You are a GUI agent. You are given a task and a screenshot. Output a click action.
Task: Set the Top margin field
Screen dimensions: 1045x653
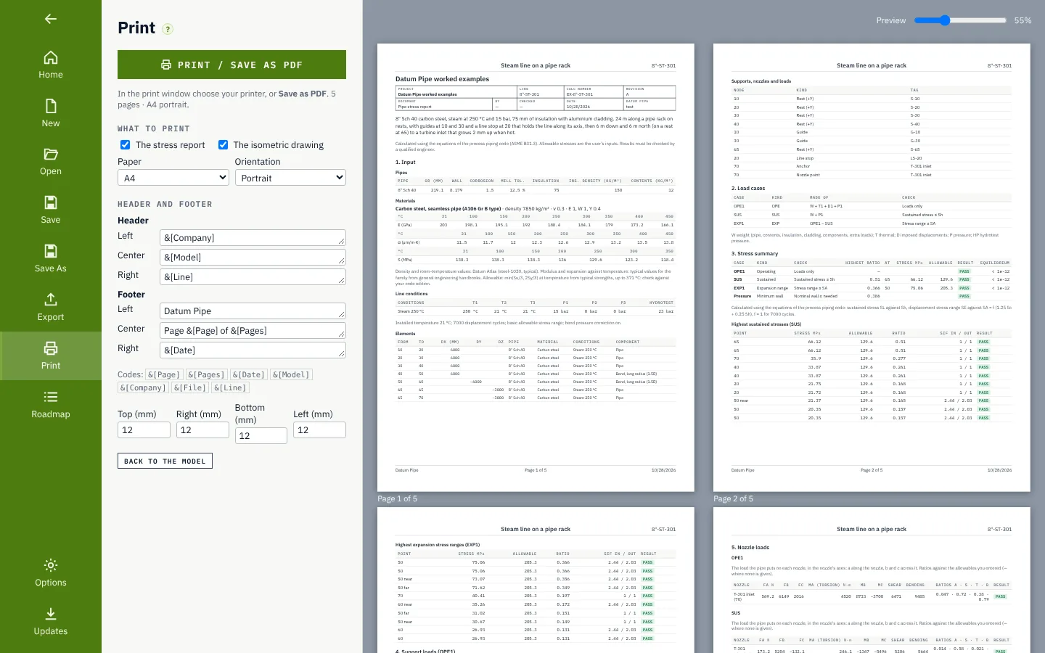tap(144, 430)
